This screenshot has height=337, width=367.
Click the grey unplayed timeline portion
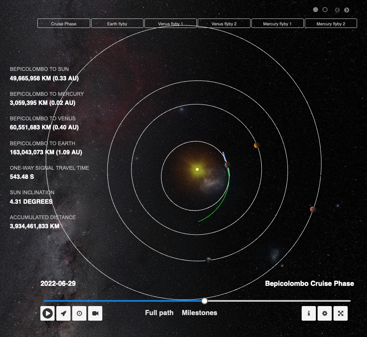[x=279, y=301]
